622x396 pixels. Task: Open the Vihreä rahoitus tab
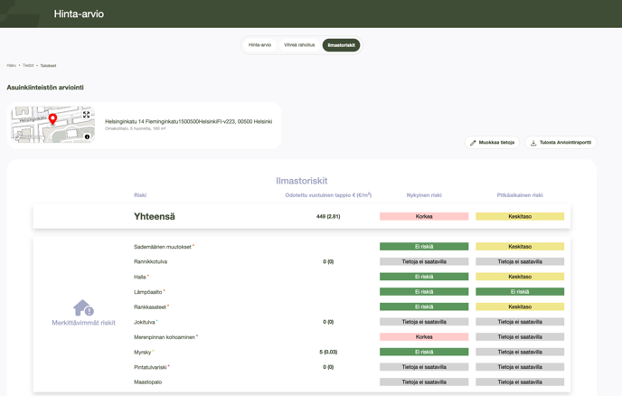(x=299, y=45)
